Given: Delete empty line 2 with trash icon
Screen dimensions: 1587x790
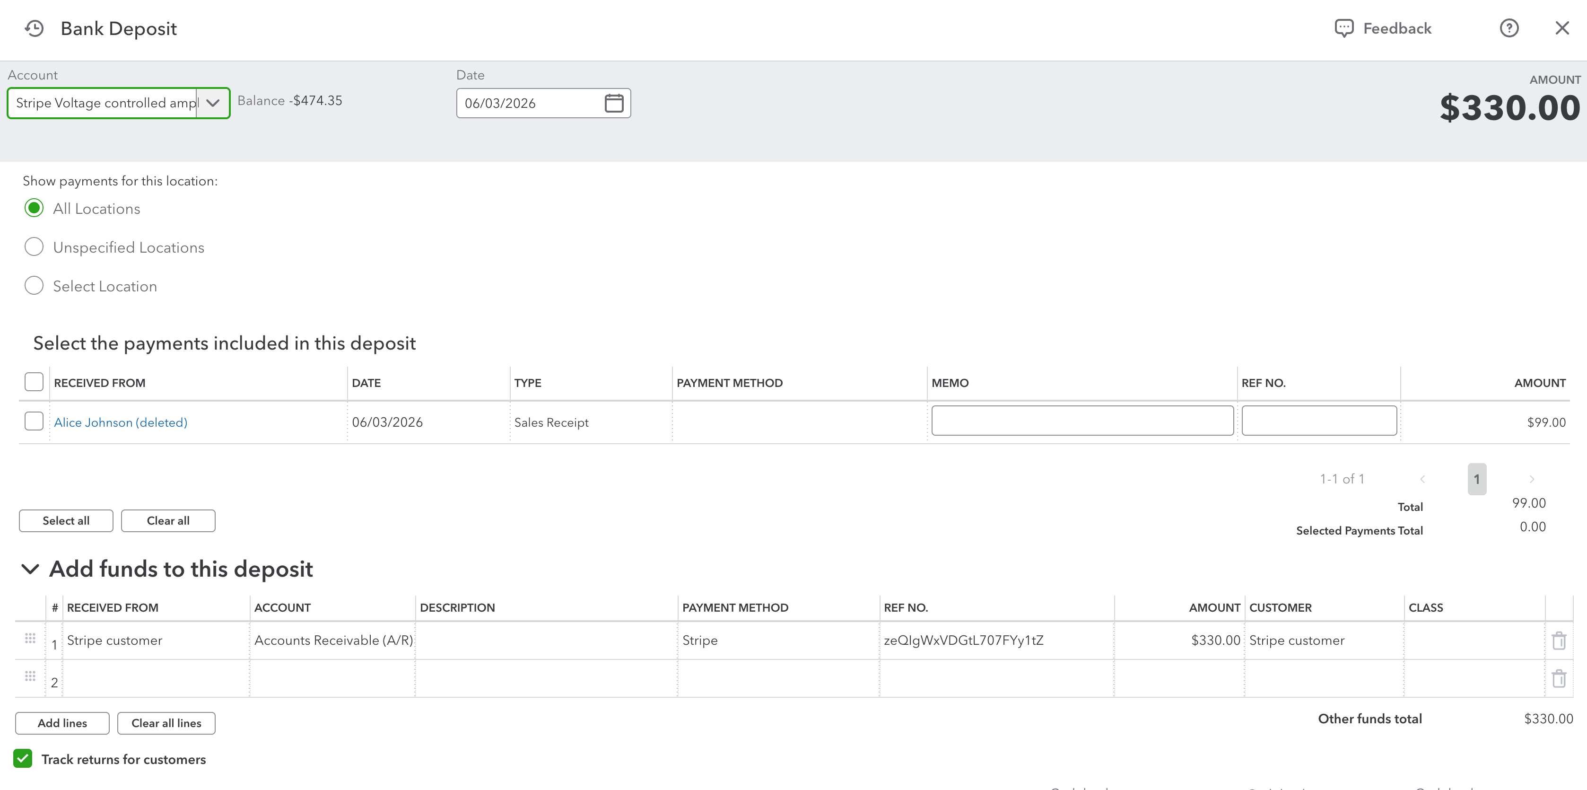Looking at the screenshot, I should (1559, 678).
